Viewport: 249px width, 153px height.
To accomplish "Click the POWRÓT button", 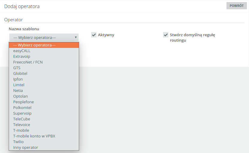I will tap(236, 6).
